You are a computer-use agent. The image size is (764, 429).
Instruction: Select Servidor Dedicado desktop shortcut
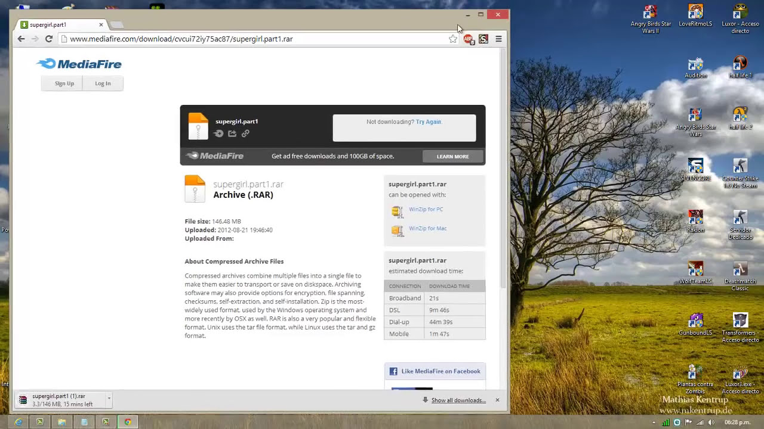tap(740, 225)
